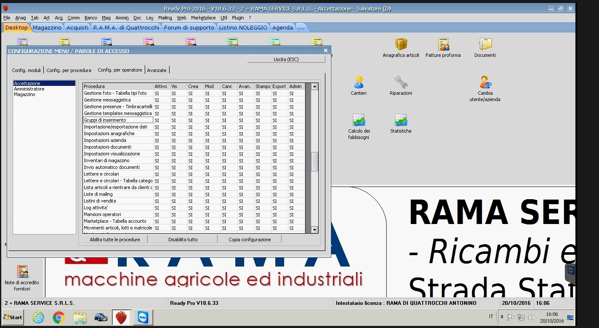Screen dimensions: 599x328
Task: Select the Accettazione operator in the list
Action: point(44,83)
